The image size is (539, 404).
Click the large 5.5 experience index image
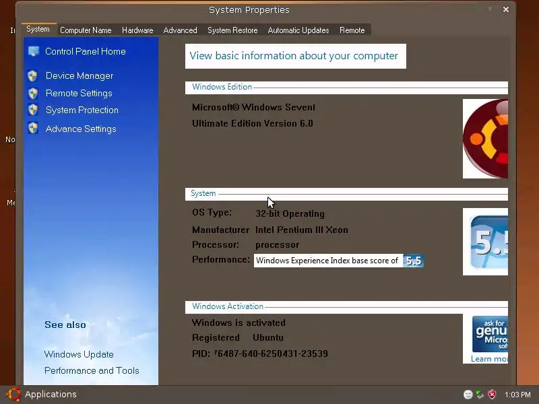click(x=485, y=242)
